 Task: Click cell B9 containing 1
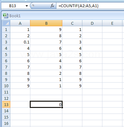pyautogui.click(x=46, y=79)
